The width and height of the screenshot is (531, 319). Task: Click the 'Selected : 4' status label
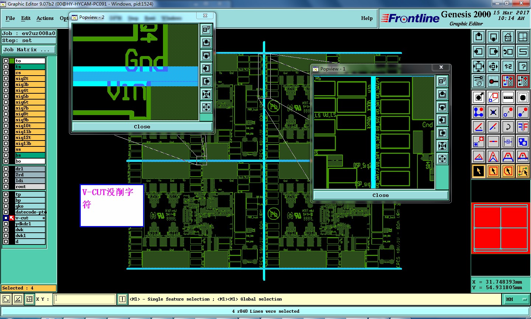29,288
